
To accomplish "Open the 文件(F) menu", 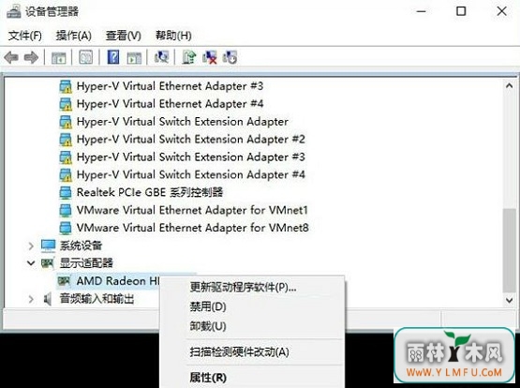I will [x=25, y=36].
